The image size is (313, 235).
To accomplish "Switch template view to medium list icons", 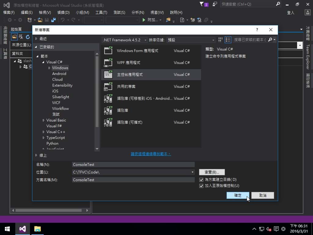I will [x=228, y=40].
